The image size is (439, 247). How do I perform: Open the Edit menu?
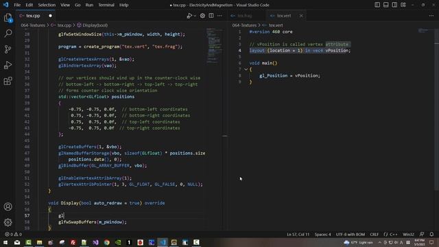29,5
